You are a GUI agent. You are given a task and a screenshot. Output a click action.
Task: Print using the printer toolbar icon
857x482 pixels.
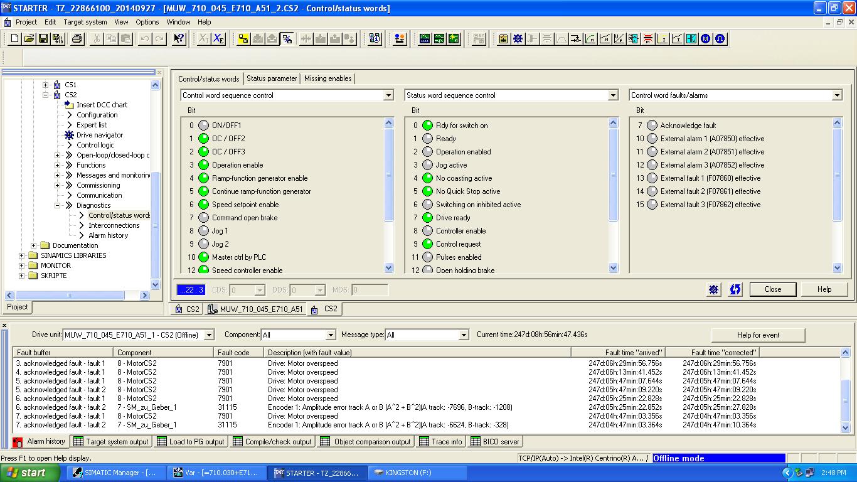click(77, 39)
